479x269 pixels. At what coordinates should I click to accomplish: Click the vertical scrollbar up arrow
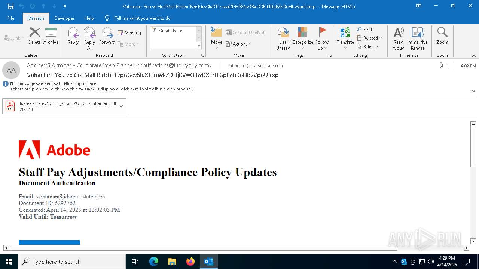tap(473, 124)
